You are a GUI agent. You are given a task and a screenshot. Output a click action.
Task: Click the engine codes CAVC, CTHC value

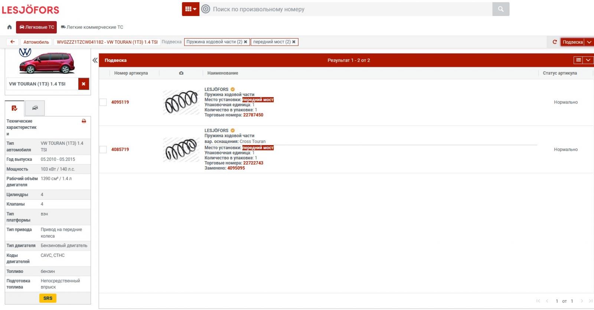pyautogui.click(x=53, y=255)
